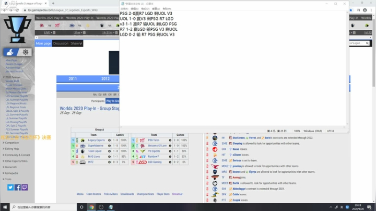Click the calendar icon next to LIVE

[54, 32]
